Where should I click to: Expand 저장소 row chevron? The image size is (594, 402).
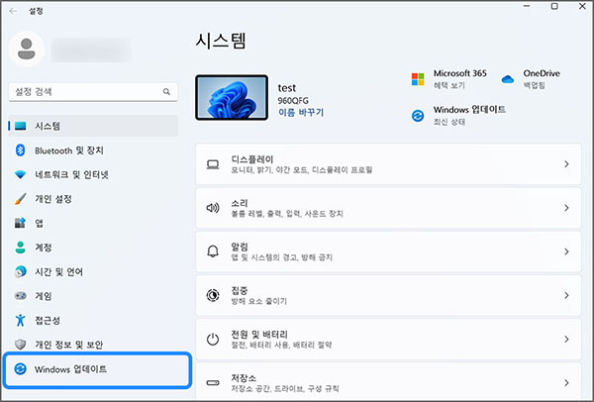pos(566,382)
